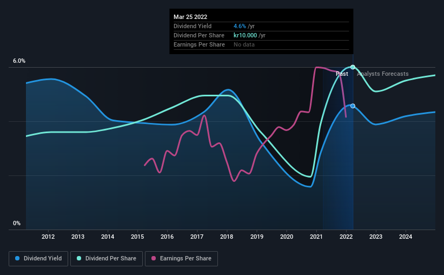Click the 2016 x-axis label
The width and height of the screenshot is (444, 275).
click(x=167, y=237)
